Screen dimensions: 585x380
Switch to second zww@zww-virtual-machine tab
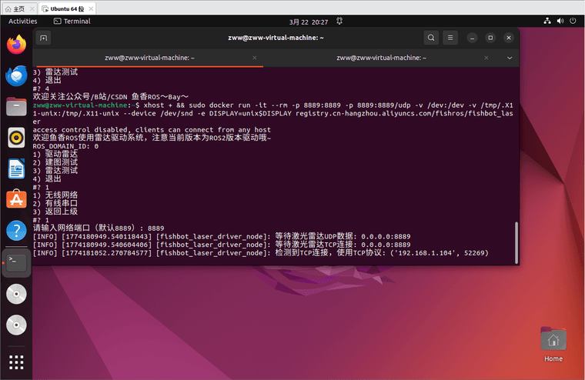click(381, 58)
